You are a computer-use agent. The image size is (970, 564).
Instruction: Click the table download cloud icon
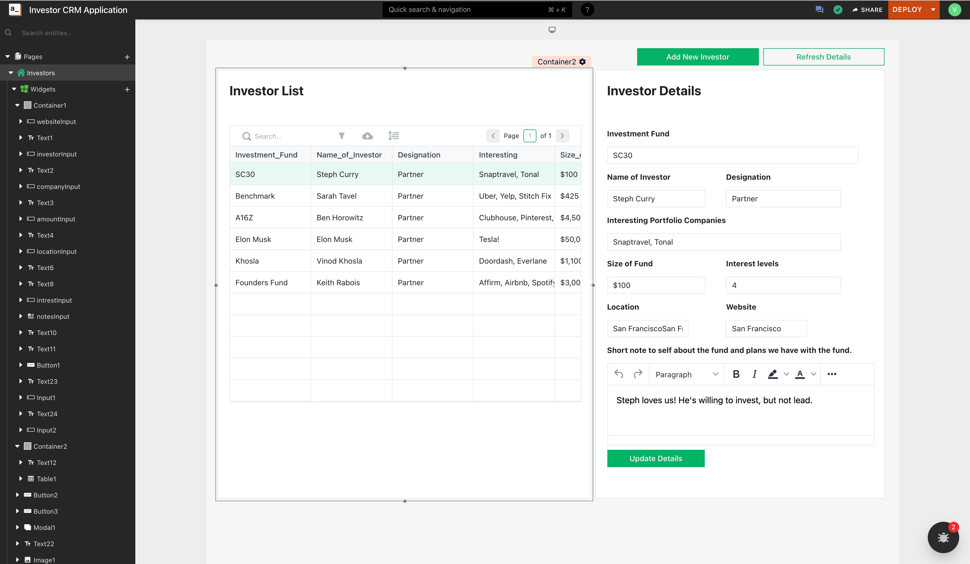[x=367, y=136]
